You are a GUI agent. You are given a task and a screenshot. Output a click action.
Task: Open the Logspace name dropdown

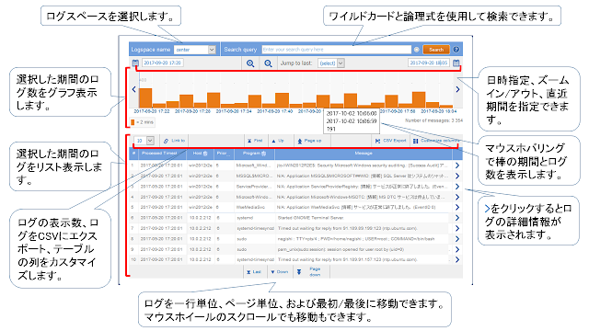(x=194, y=50)
